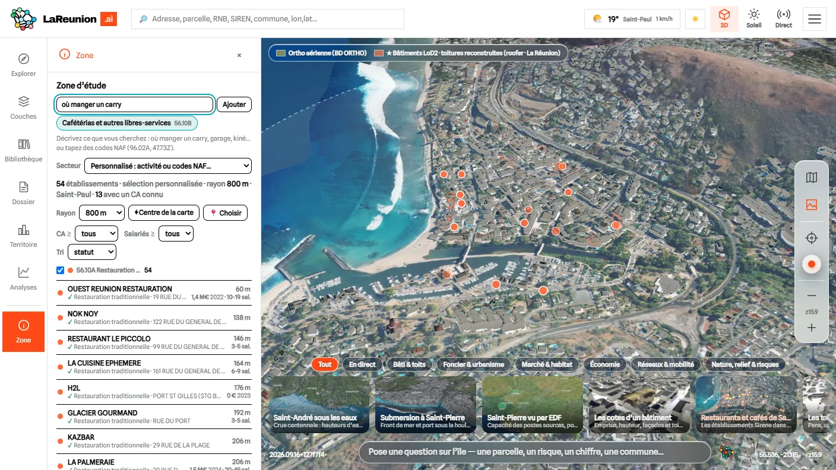Viewport: 836px width, 470px height.
Task: Open the Submersion à Saint-Pierre card
Action: pos(426,405)
